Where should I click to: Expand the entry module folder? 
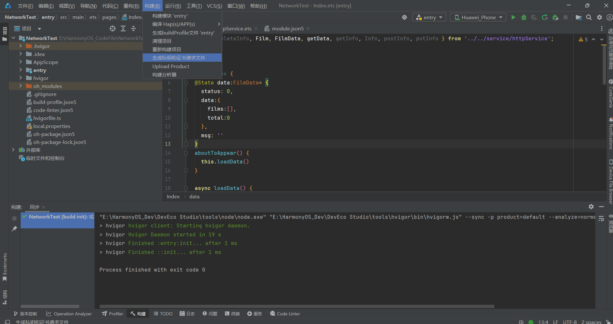click(x=21, y=70)
